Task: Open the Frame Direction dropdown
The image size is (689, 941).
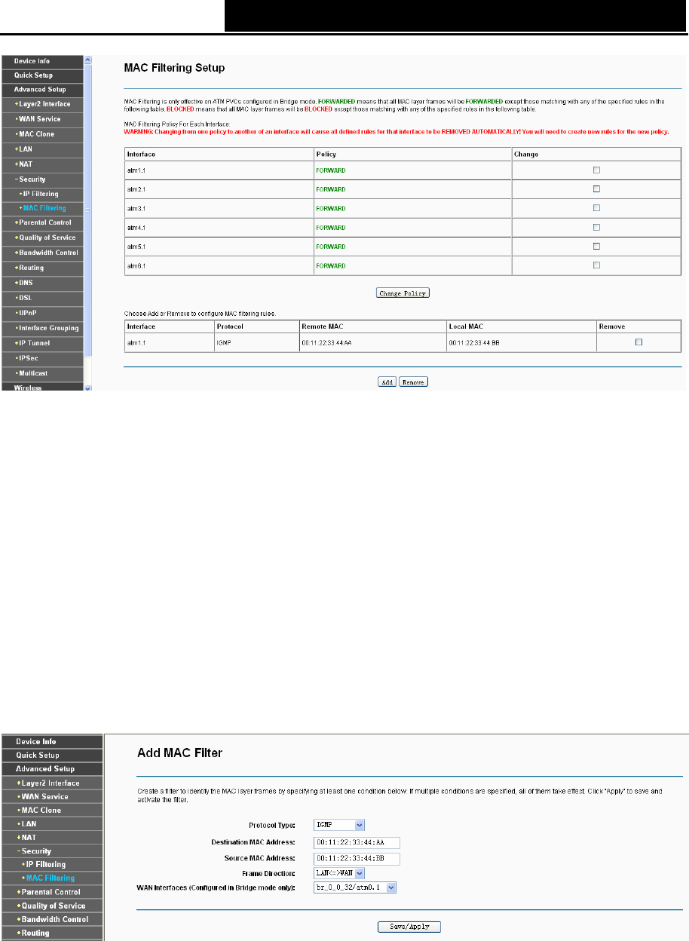Action: tap(339, 873)
